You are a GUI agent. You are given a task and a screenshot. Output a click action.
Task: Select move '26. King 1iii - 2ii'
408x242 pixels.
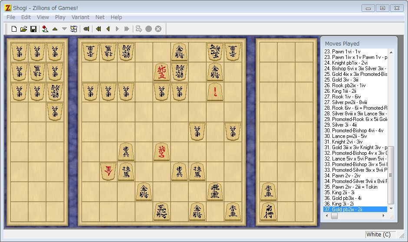tap(355, 91)
